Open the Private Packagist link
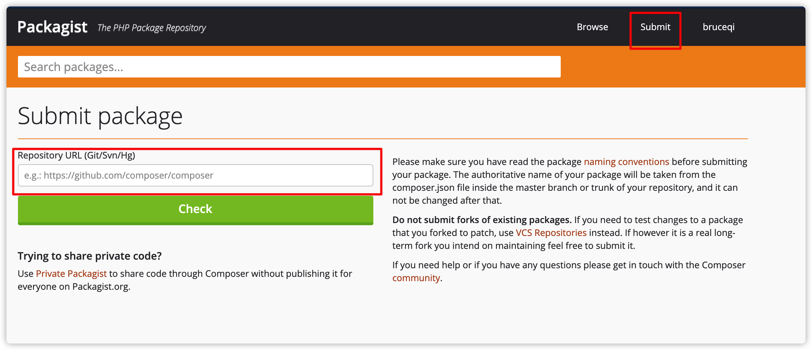Screen dimensions: 812x350 pos(71,274)
